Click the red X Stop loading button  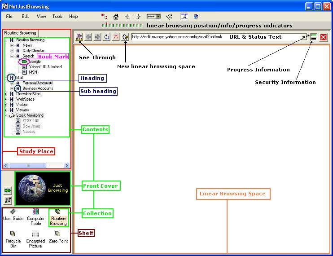[x=116, y=37]
